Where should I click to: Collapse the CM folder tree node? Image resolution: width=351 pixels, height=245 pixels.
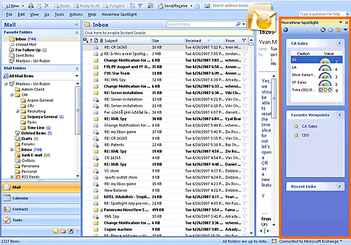point(12,95)
